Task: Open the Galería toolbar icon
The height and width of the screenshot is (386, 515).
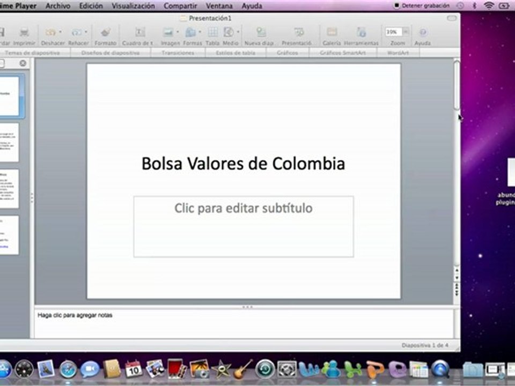Action: click(332, 32)
